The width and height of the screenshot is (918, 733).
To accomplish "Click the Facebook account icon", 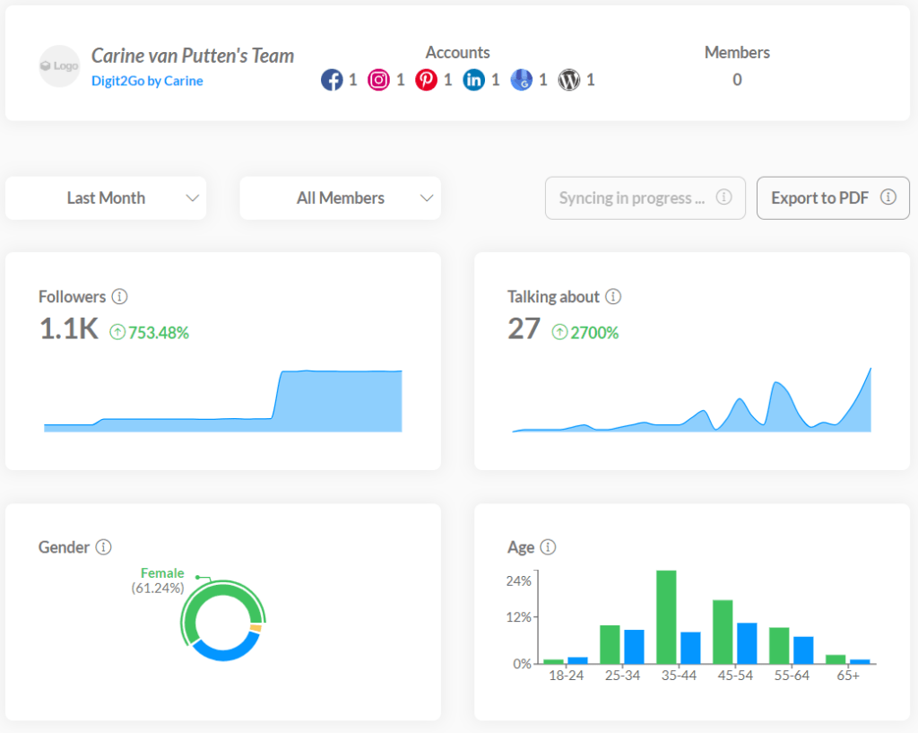I will click(x=331, y=79).
